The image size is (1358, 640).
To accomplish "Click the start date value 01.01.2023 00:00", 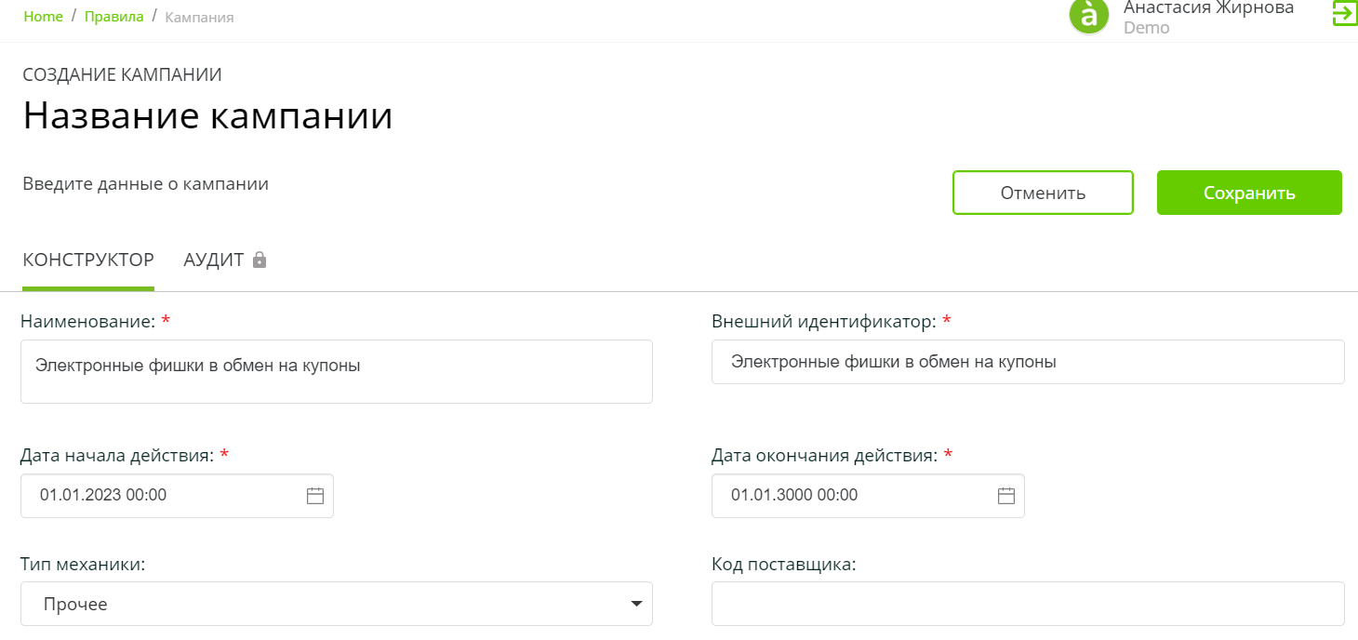I will click(x=103, y=496).
